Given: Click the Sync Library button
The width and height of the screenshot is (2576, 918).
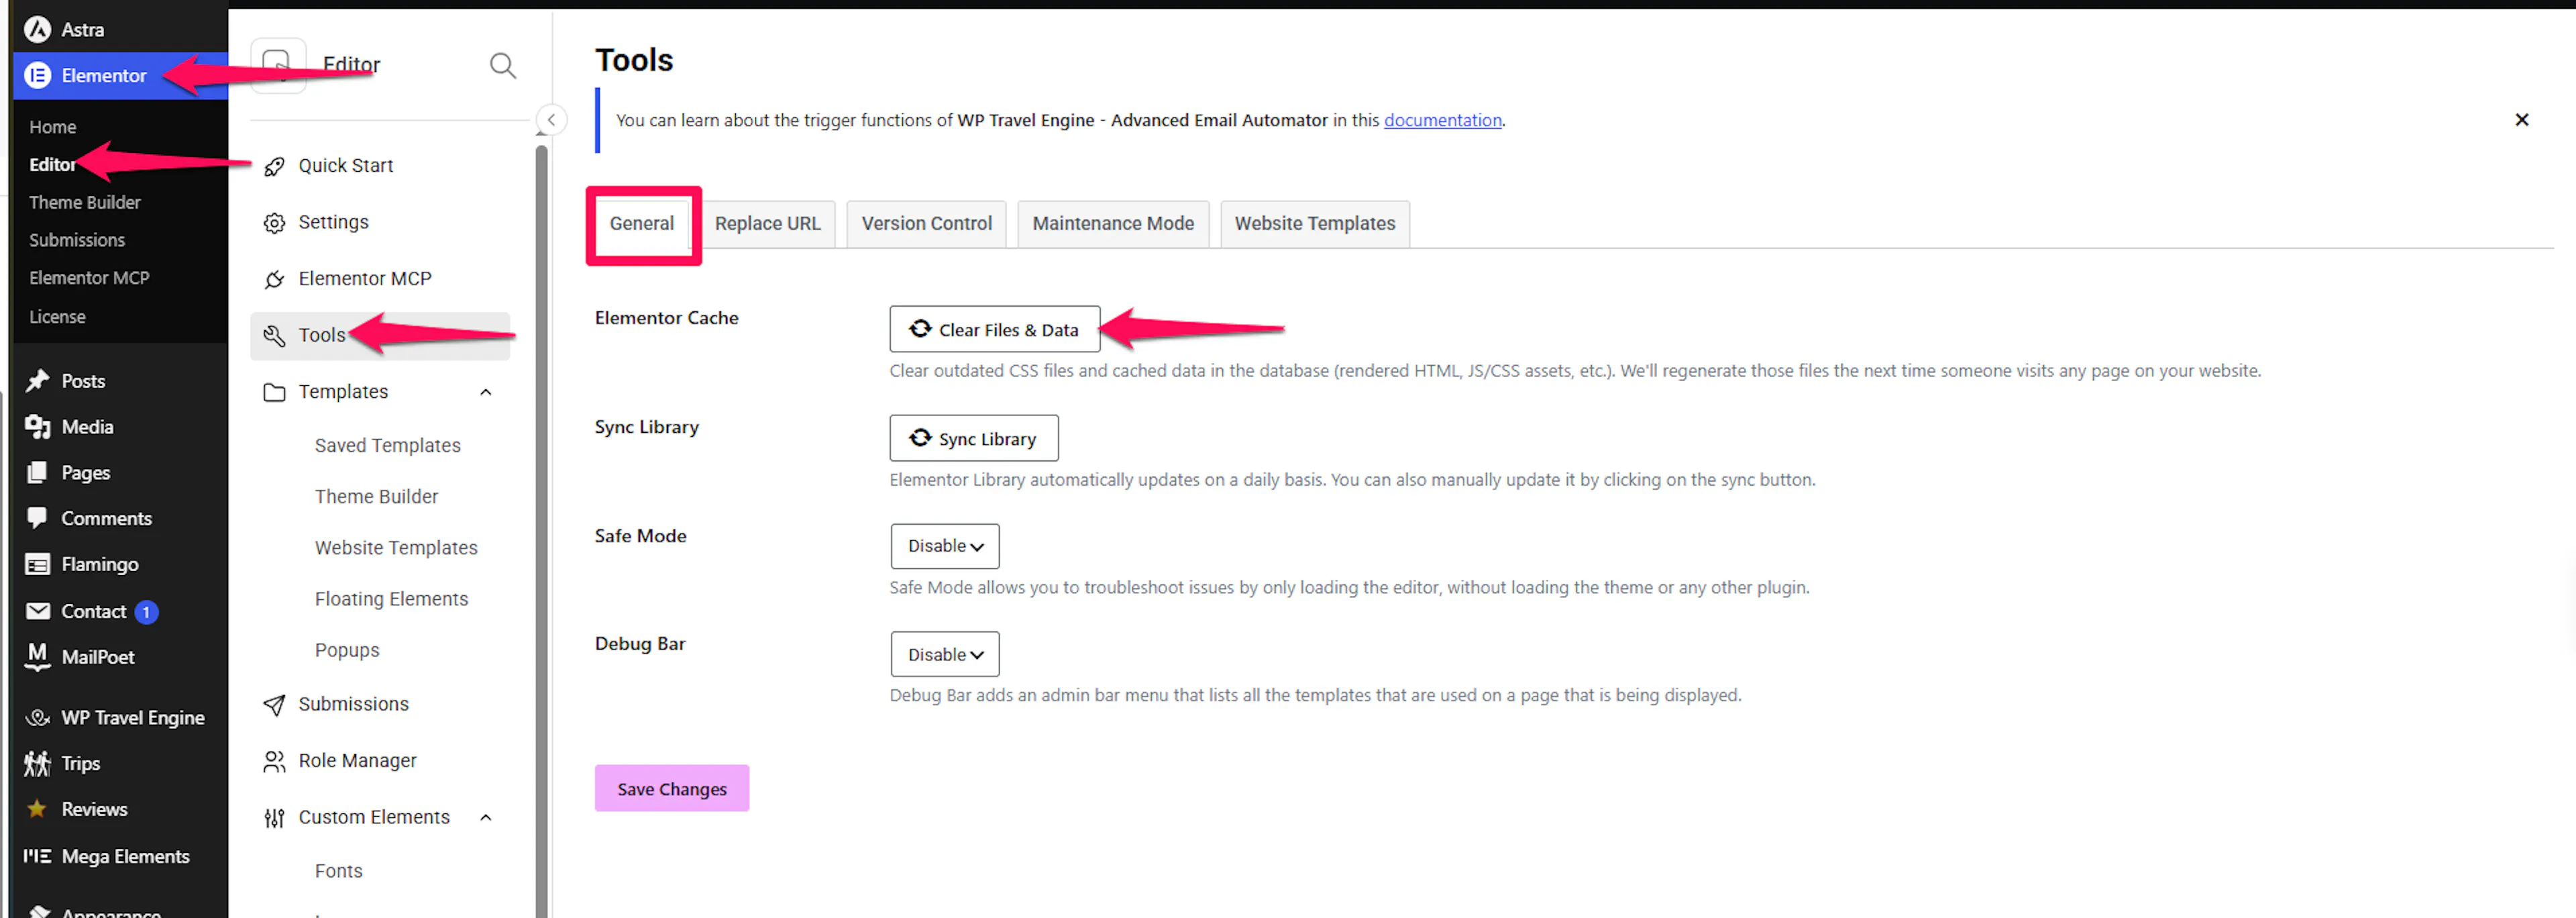Looking at the screenshot, I should [973, 438].
